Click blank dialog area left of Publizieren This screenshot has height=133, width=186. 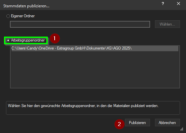click(x=59, y=123)
